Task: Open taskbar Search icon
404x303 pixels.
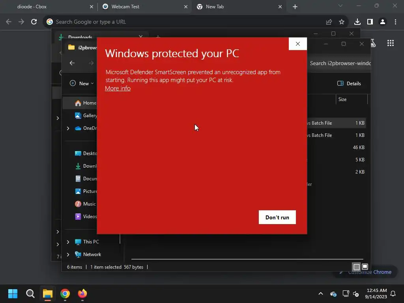Action: [30, 294]
